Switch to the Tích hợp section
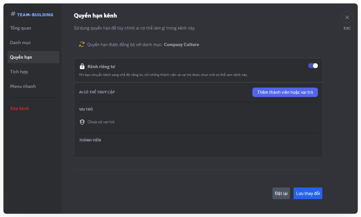 click(19, 72)
